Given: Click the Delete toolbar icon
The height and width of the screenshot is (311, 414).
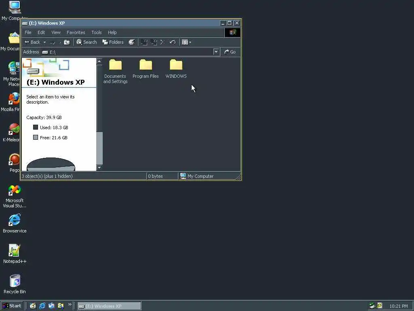Looking at the screenshot, I should point(163,42).
